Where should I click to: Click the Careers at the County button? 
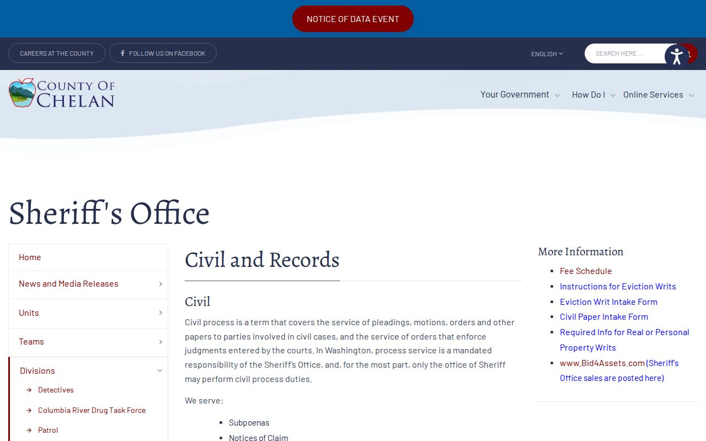coord(57,53)
